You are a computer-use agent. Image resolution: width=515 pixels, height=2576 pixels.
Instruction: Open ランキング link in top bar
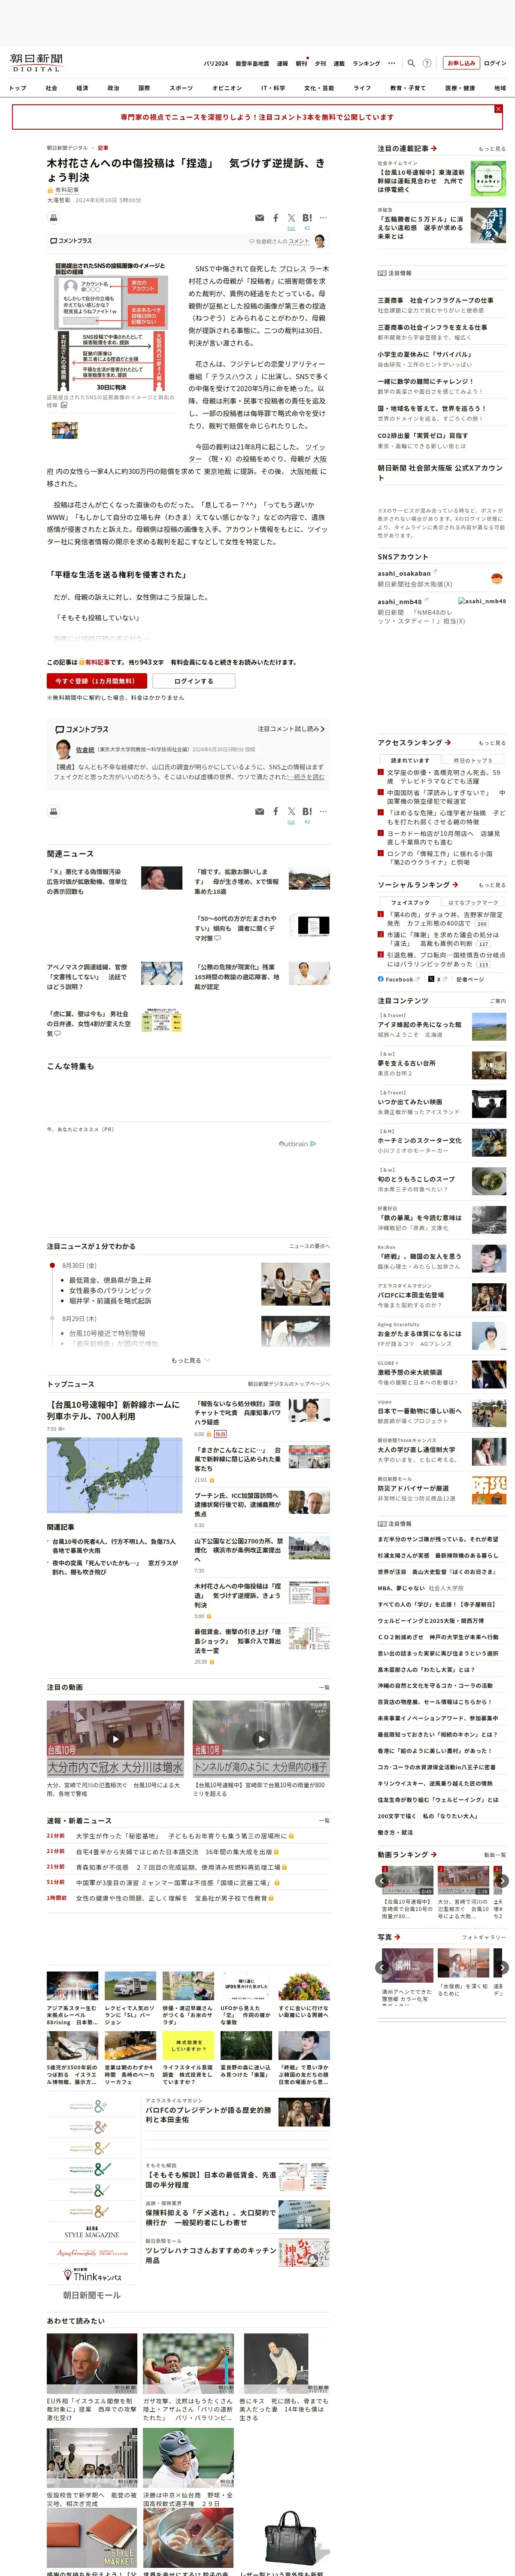tap(366, 63)
